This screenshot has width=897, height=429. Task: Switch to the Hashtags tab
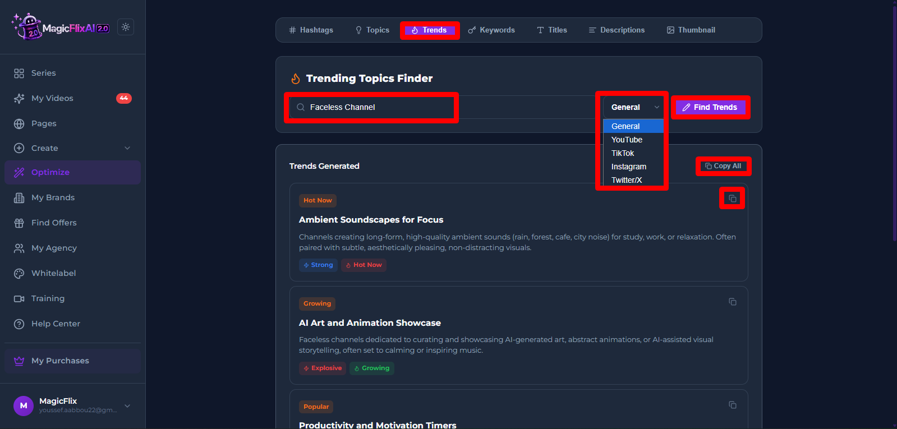coord(311,30)
